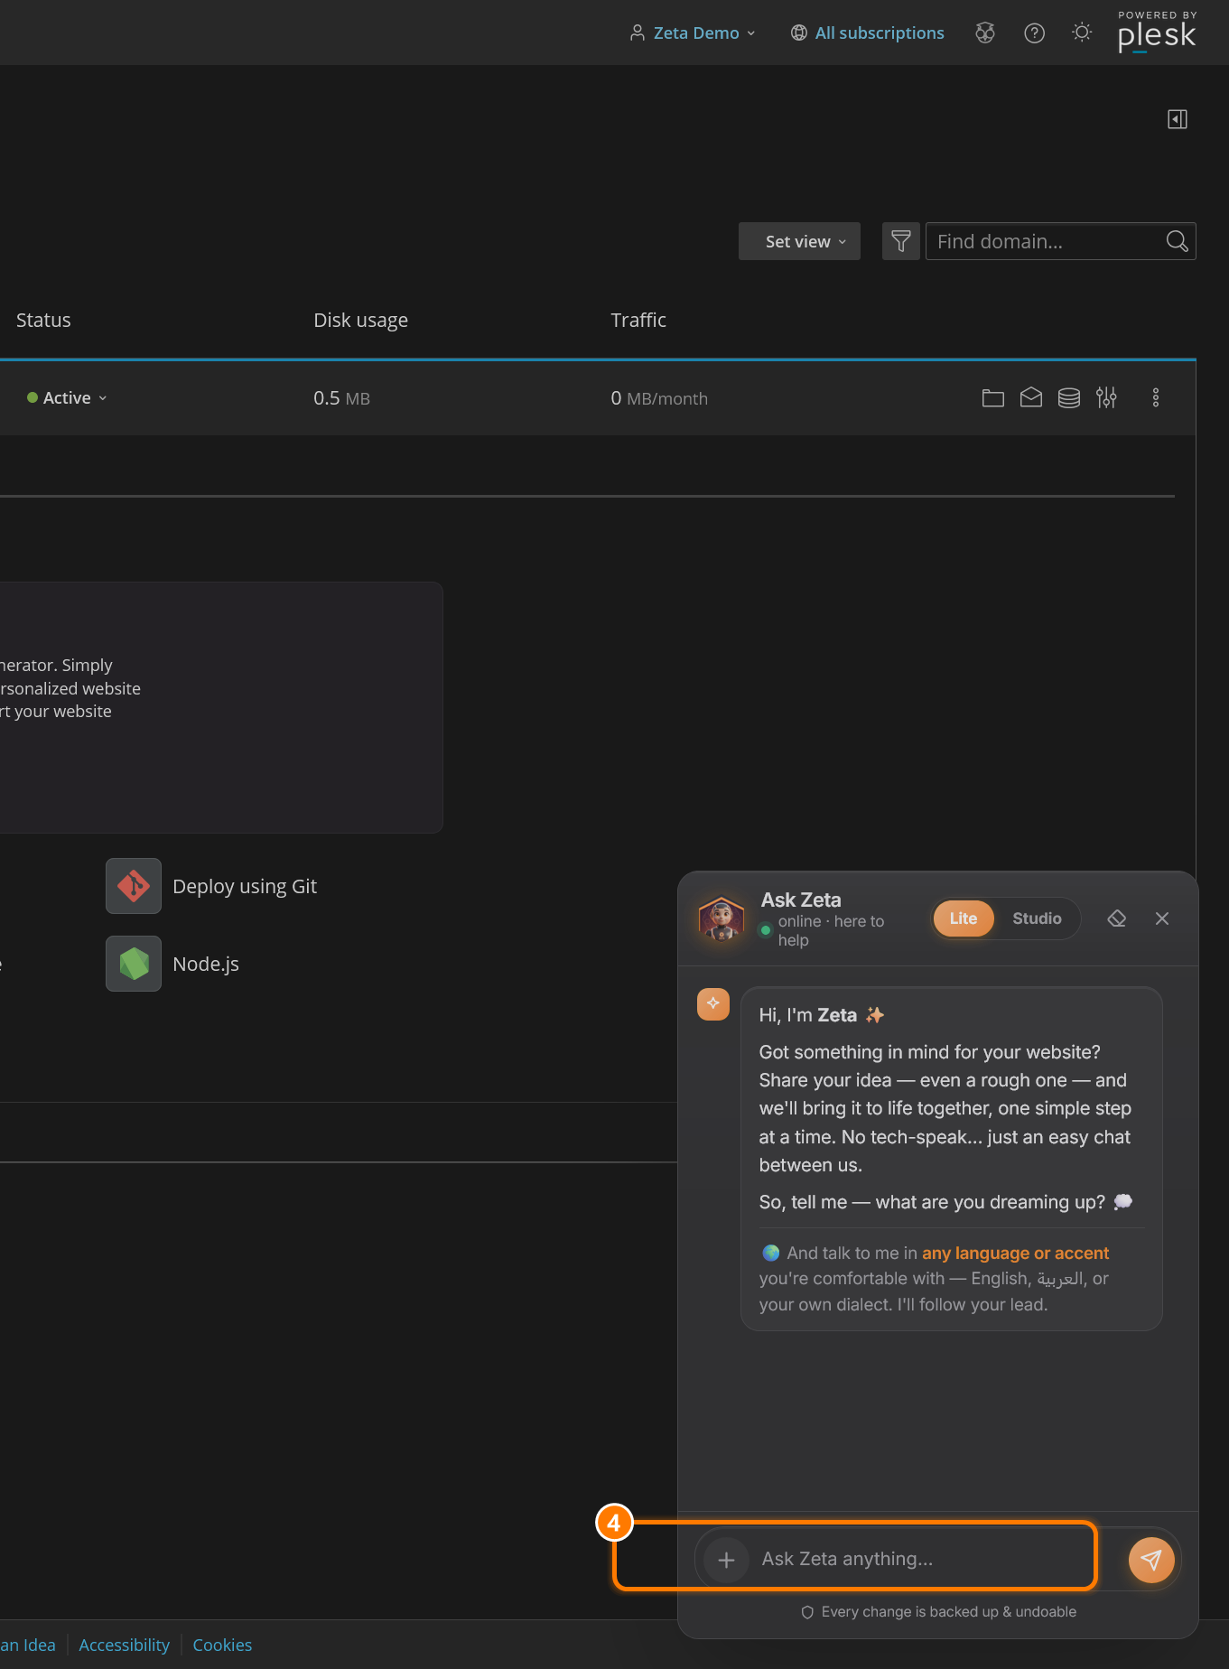Expand the Active status dropdown
Screen dimensions: 1229x1669
click(68, 397)
